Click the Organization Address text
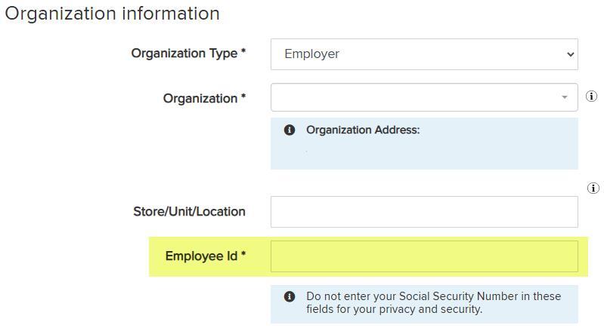The height and width of the screenshot is (334, 604). (x=362, y=130)
